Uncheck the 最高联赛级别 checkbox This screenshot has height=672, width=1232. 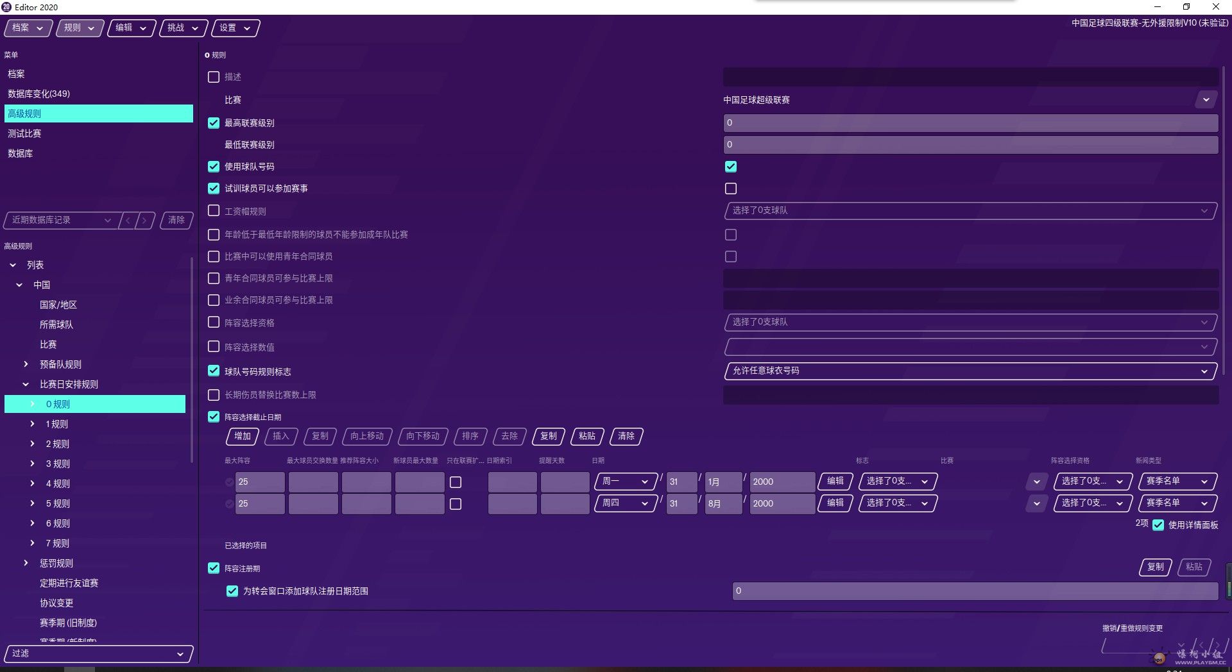click(x=214, y=123)
